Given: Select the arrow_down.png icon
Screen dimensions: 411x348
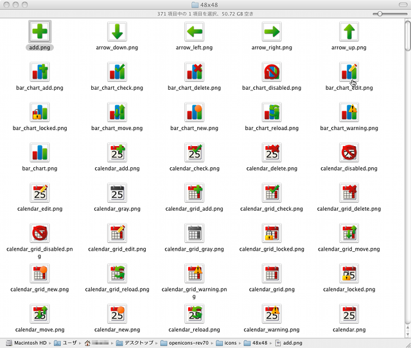Looking at the screenshot, I should [x=117, y=31].
